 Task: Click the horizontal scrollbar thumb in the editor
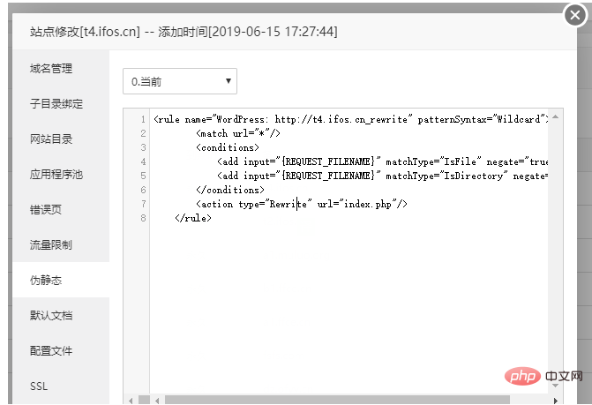337,400
